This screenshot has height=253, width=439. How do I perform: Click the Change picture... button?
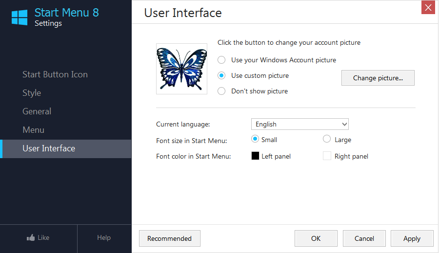pos(378,78)
